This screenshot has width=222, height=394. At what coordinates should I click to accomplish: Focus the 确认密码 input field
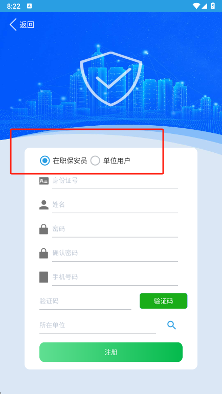point(115,253)
